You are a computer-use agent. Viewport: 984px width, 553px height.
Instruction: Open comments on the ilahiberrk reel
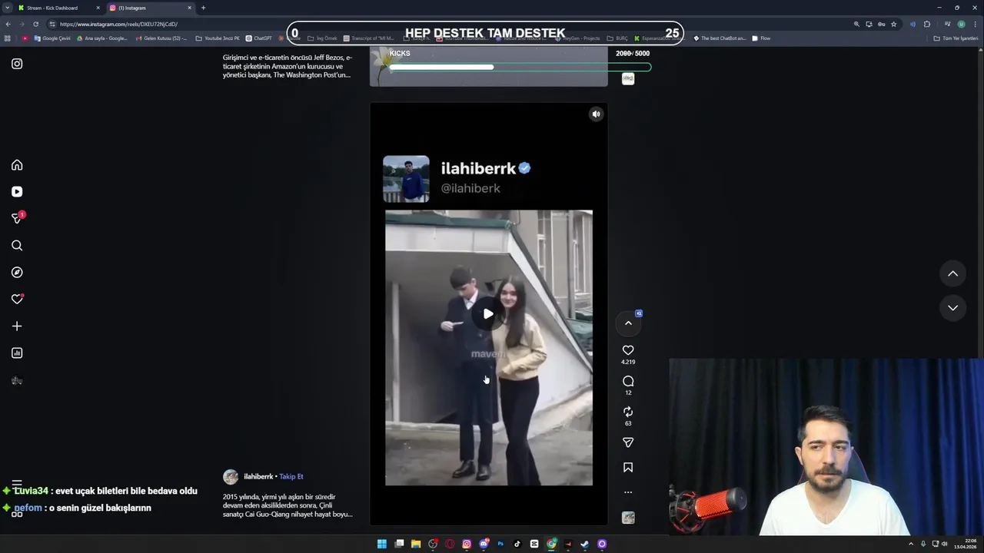tap(628, 381)
